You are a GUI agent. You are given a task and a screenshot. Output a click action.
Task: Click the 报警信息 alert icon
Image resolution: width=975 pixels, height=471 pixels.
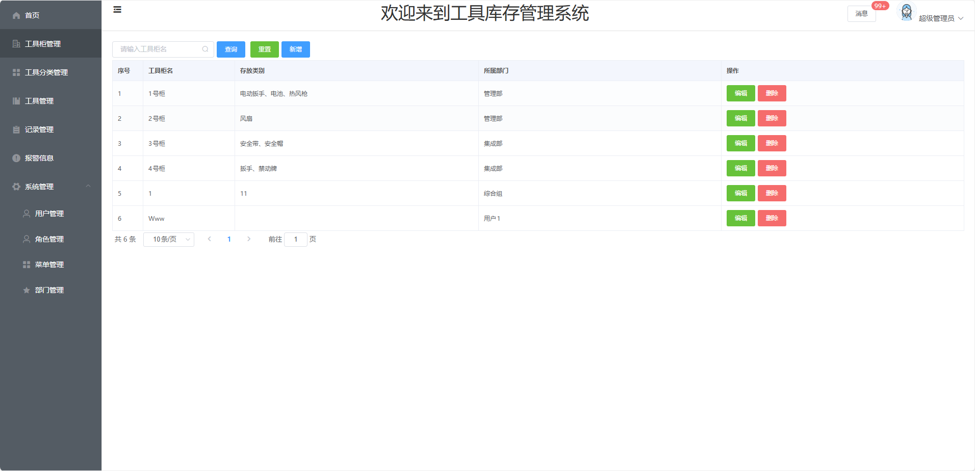tap(16, 158)
